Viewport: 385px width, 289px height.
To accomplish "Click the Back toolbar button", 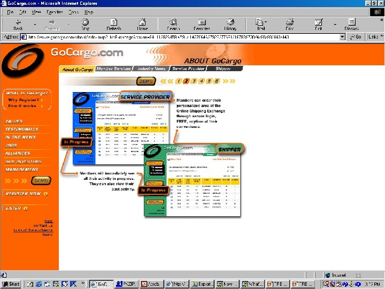I will pyautogui.click(x=18, y=25).
